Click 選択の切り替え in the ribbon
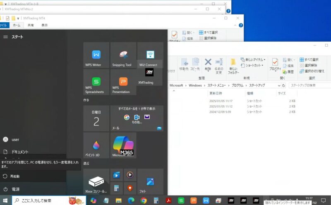Screen dimensions: 331x205 click(312, 71)
